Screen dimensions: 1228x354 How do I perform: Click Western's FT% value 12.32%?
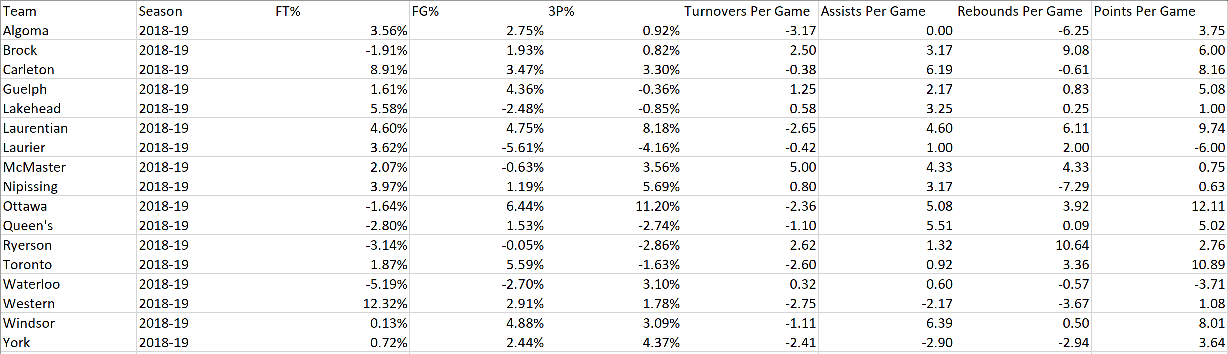(385, 304)
